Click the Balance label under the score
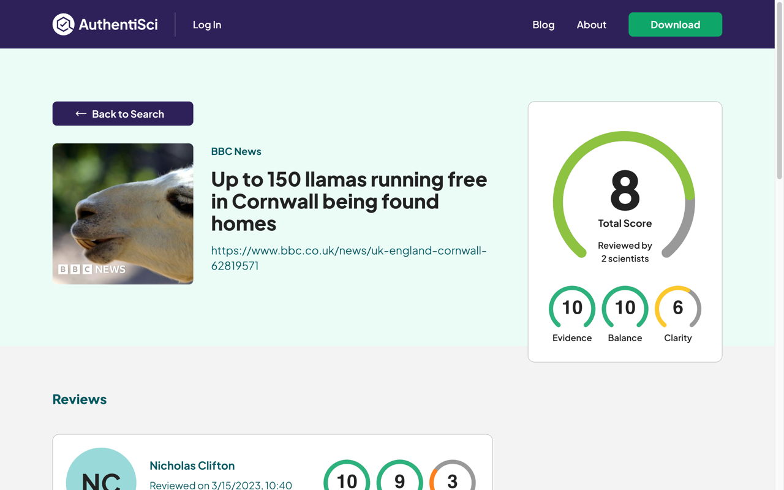This screenshot has height=490, width=784. (625, 338)
